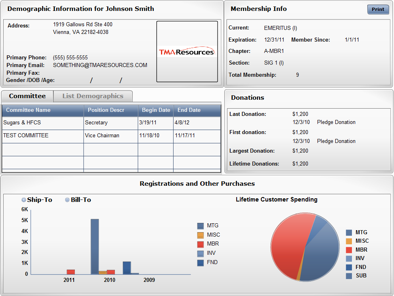Click the TMA Resources logo image
Screen dimensions: 394x296
(x=187, y=52)
